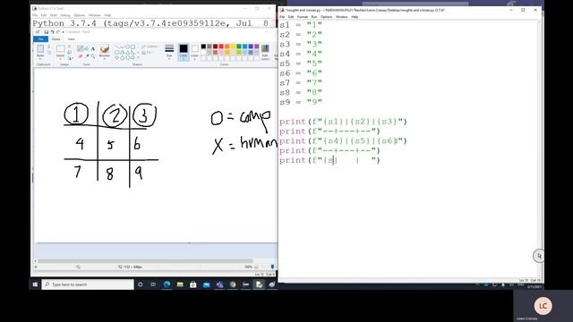The image size is (573, 322).
Task: Pick the purple color swatch in Paint palette
Action: coord(257,47)
